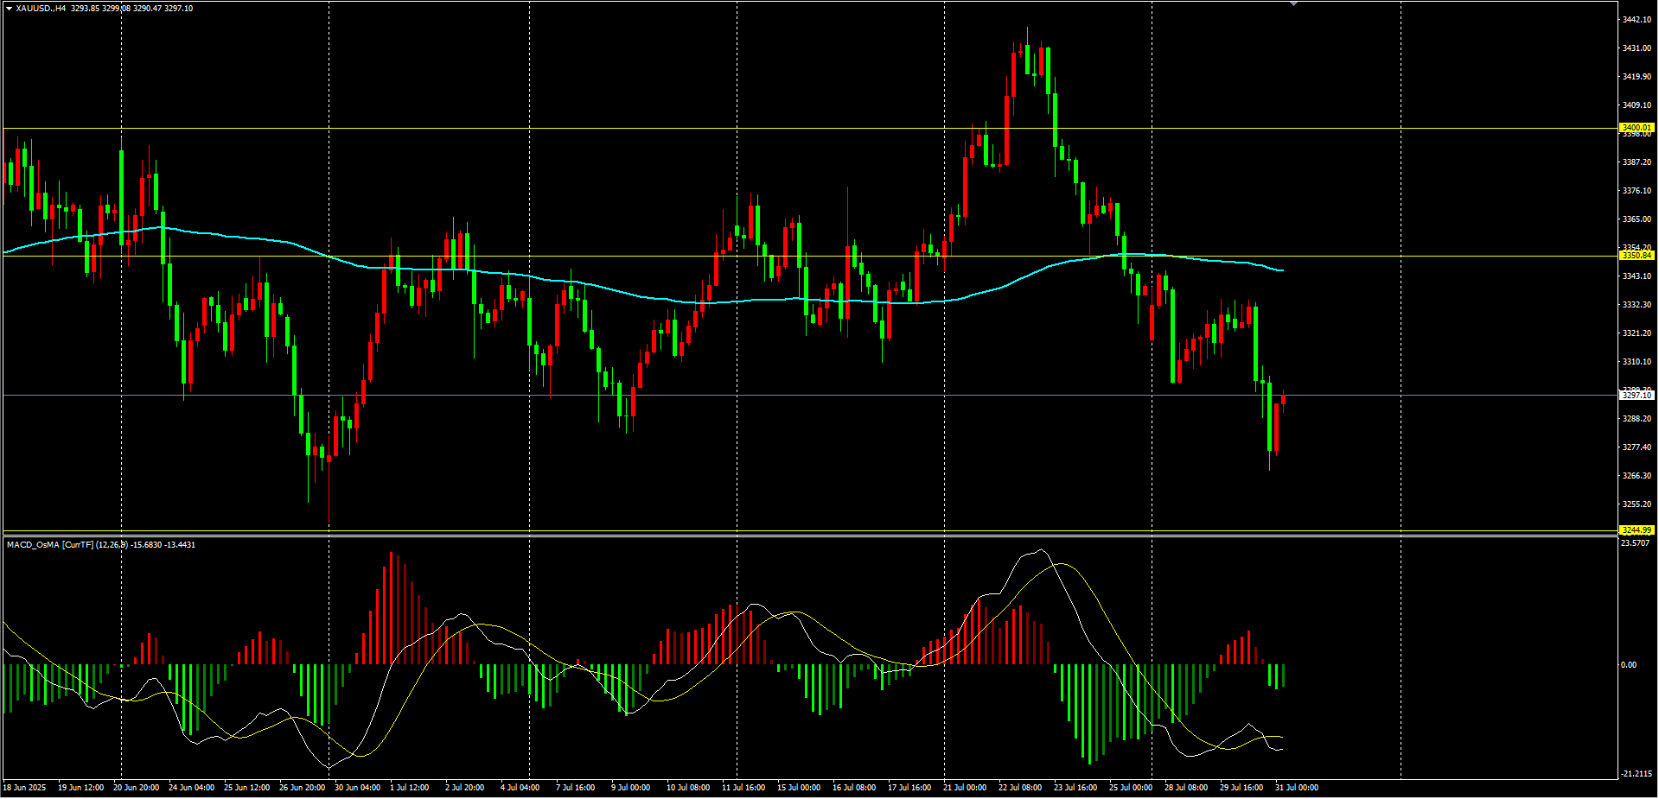Select the 3244.99 yellow price label
Image resolution: width=1659 pixels, height=799 pixels.
1637,529
